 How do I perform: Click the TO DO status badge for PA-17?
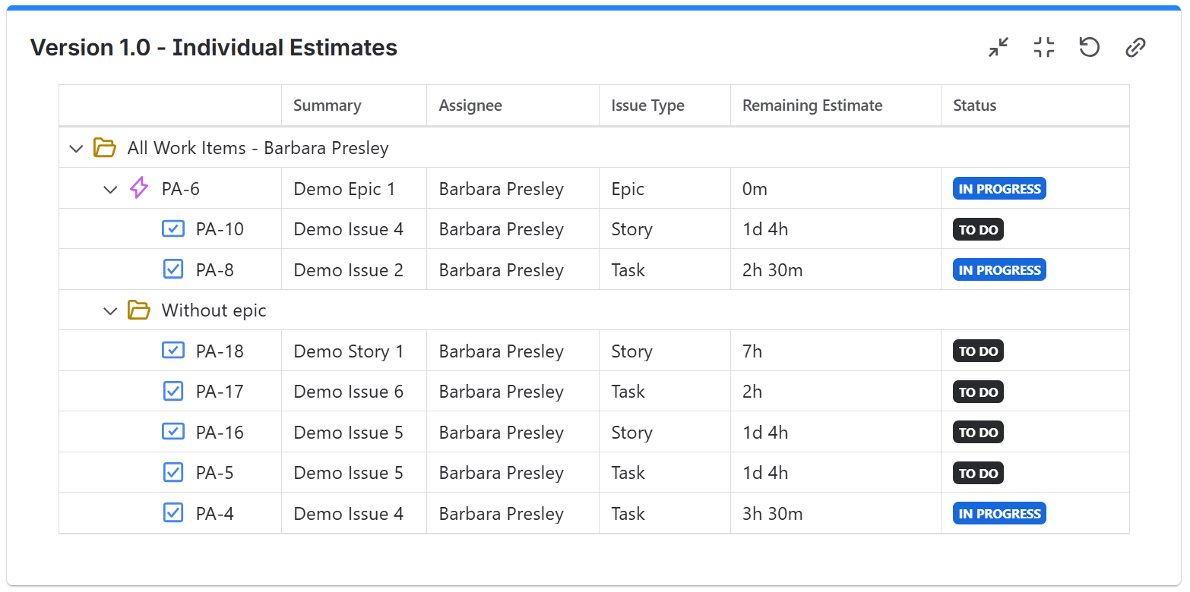click(x=978, y=392)
